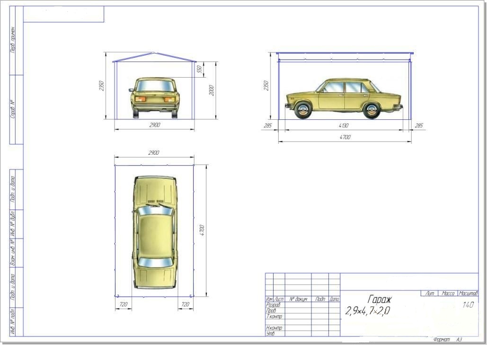This screenshot has height=345, width=487.
Task: Click the 2900 dimension above the plan view
Action: [154, 153]
